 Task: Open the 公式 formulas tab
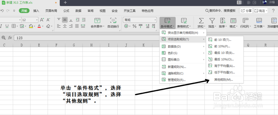click(x=66, y=11)
